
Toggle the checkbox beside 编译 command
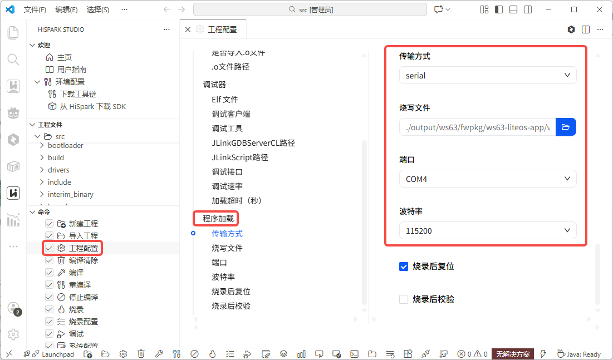tap(49, 273)
